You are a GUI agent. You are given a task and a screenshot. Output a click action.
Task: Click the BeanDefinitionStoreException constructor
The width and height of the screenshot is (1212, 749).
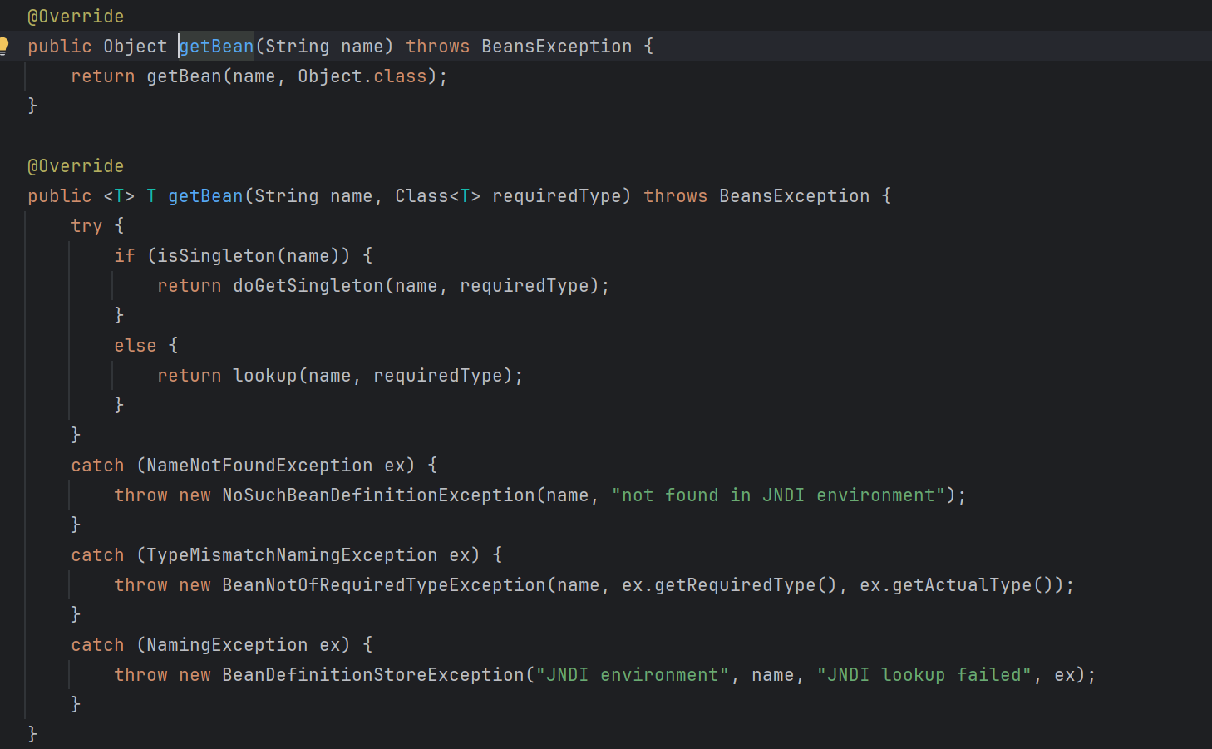click(373, 675)
